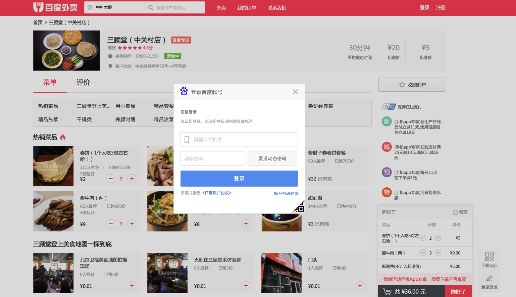Decrease 酱牛肉 quantity in menu list
The width and height of the screenshot is (516, 297).
111,224
